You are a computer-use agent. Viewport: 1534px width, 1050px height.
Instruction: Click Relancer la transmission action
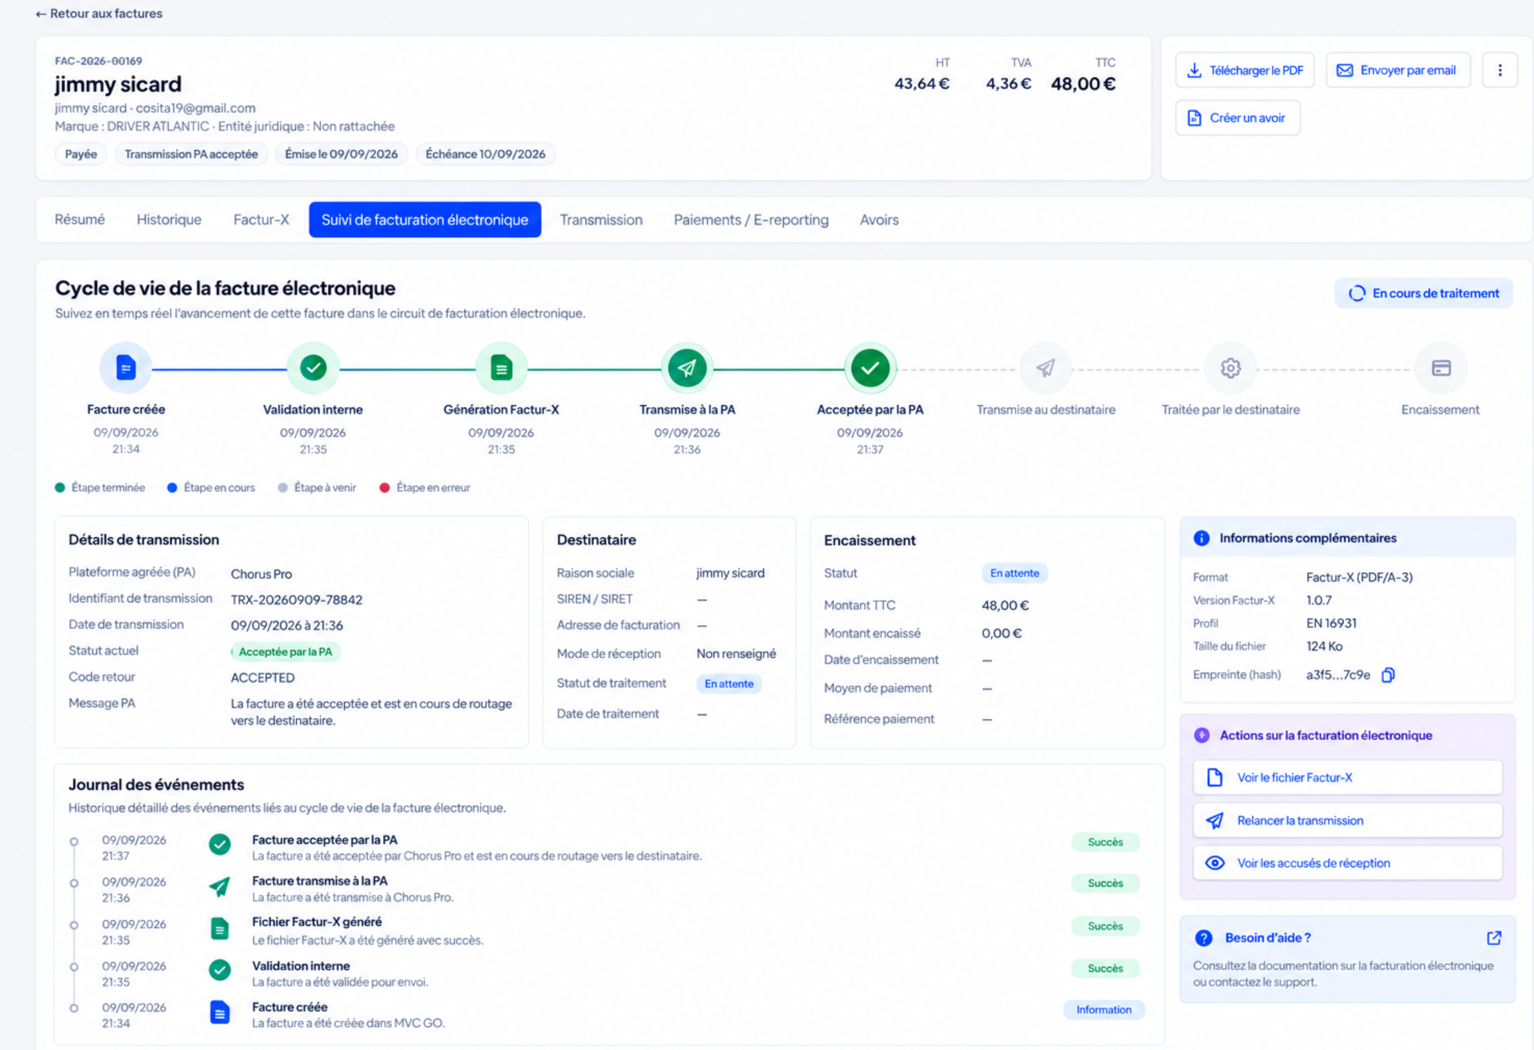(1347, 820)
